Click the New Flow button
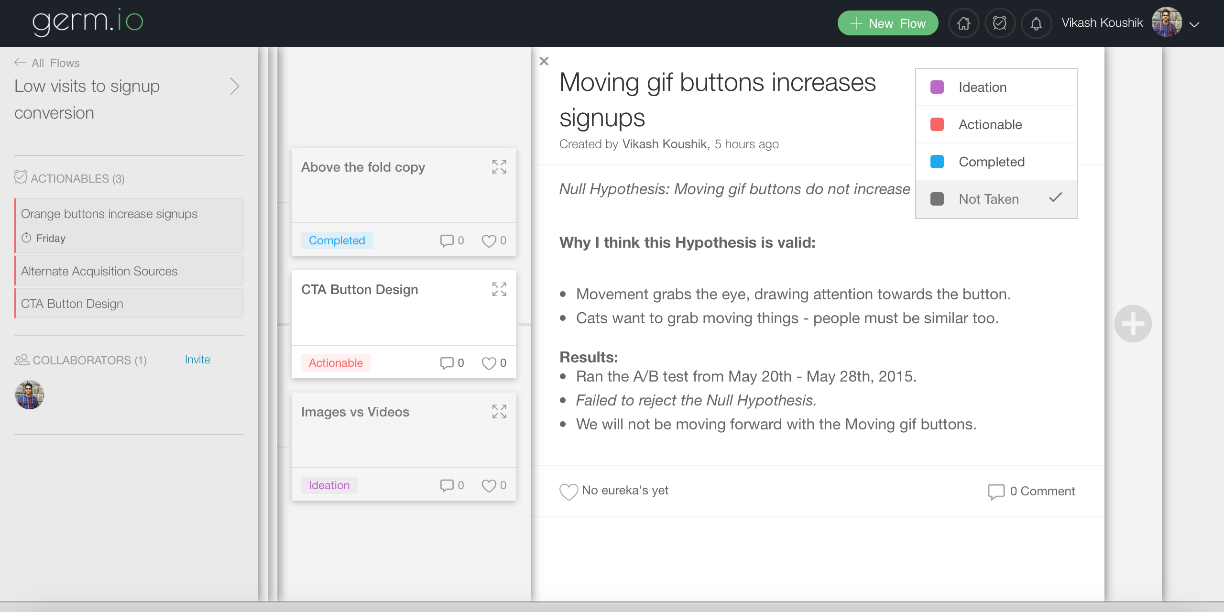Image resolution: width=1224 pixels, height=612 pixels. coord(887,23)
